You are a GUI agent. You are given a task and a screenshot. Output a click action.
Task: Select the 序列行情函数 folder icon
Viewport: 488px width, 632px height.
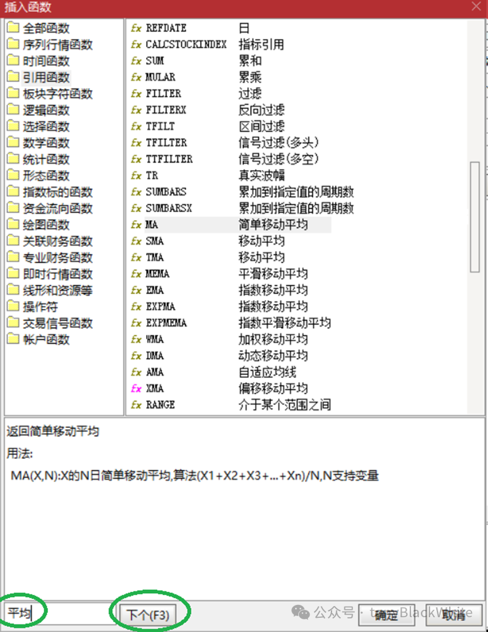(14, 44)
